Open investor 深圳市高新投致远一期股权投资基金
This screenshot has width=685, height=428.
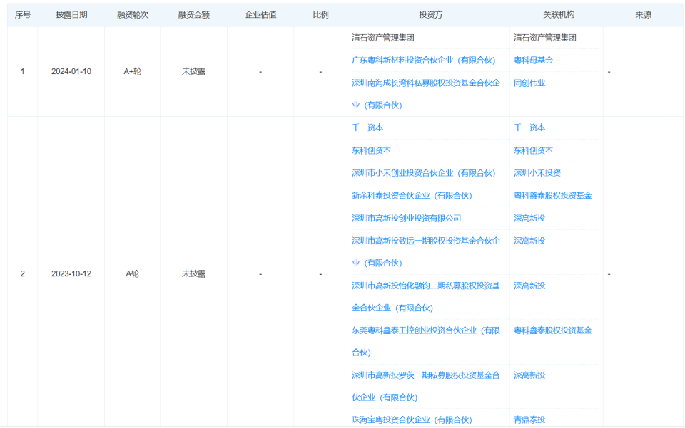425,252
